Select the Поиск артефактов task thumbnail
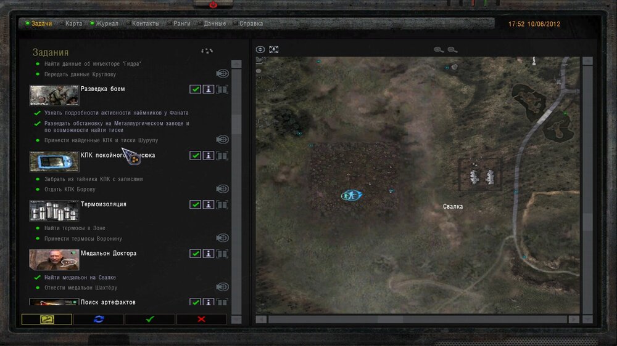Viewport: 617px width, 346px height. [54, 302]
